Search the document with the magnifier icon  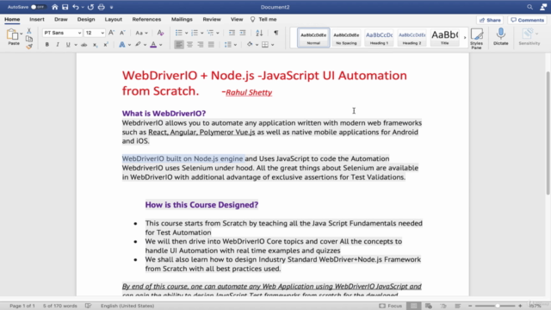529,7
